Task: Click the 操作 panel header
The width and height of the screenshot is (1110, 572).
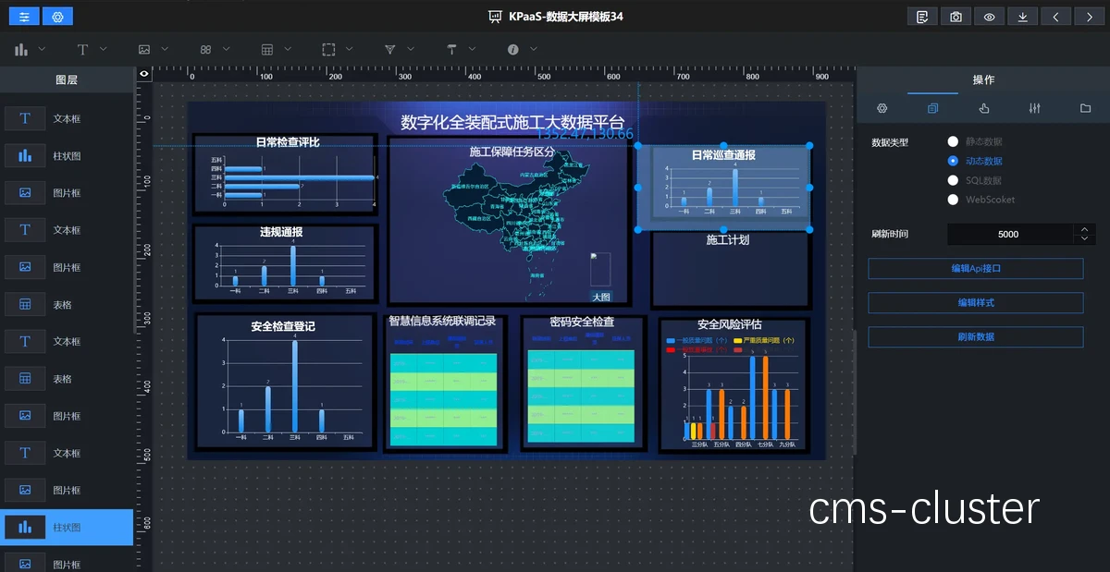Action: coord(983,80)
